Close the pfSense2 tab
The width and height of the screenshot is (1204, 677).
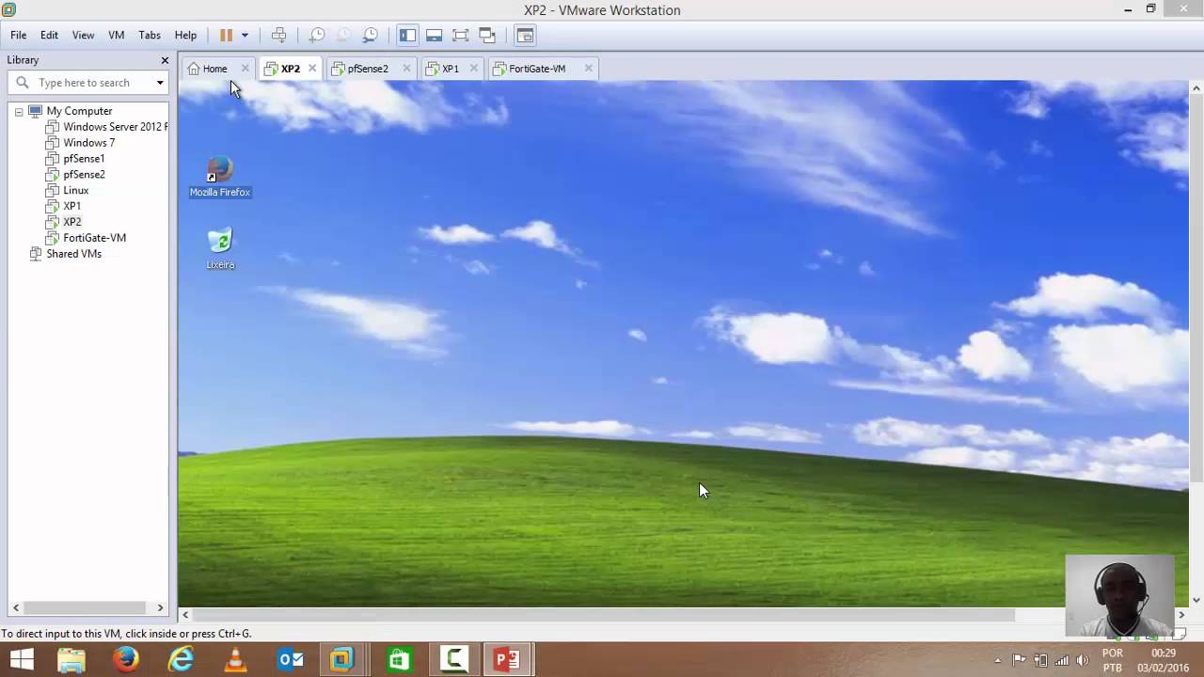(406, 68)
